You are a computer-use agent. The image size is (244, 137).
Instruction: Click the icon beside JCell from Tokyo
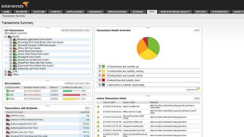pyautogui.click(x=8, y=116)
